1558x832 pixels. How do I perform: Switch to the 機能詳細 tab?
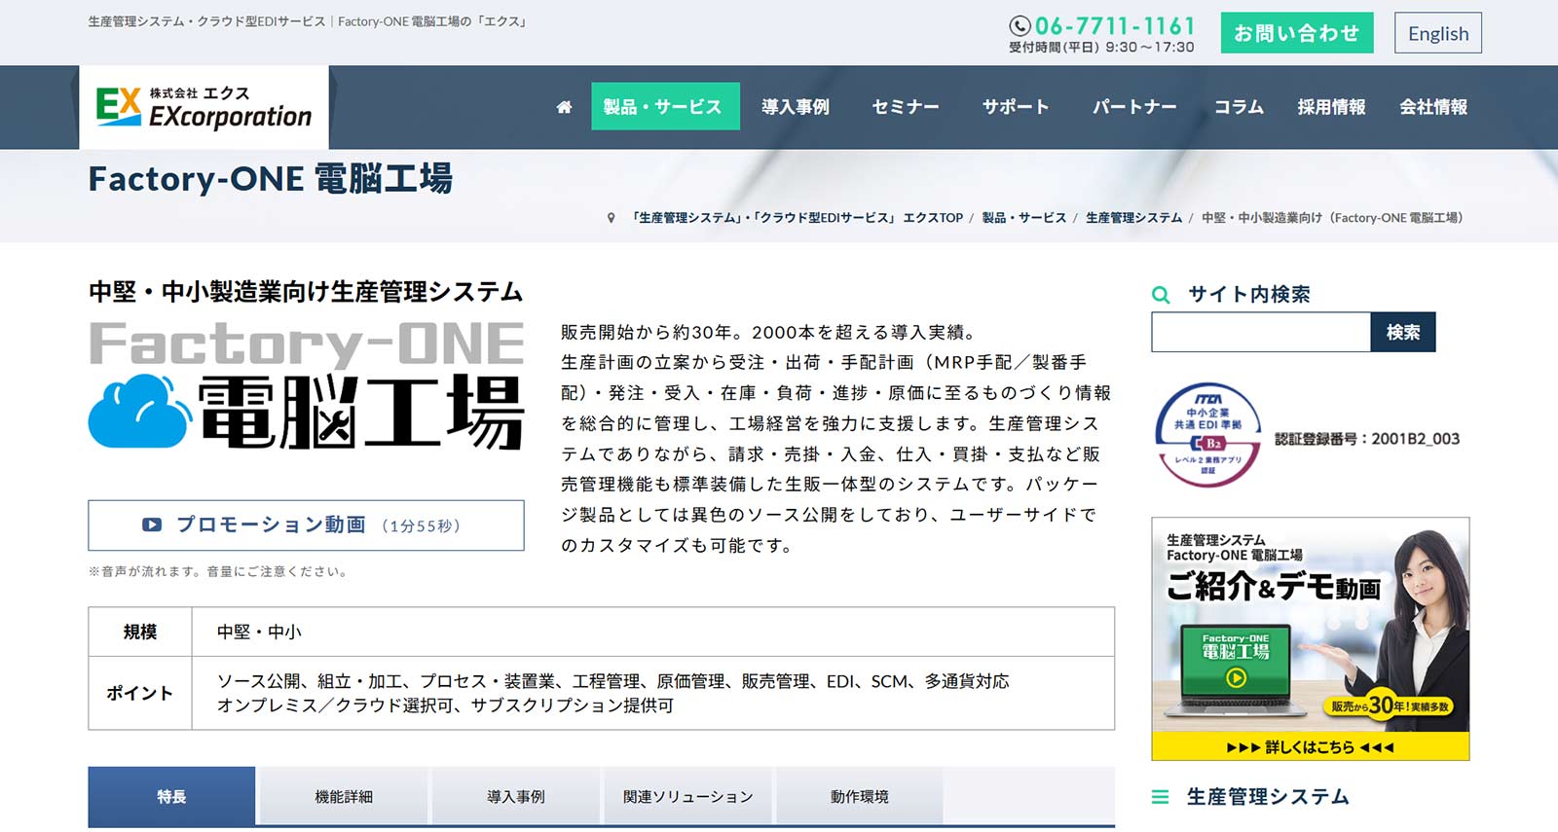(x=344, y=797)
